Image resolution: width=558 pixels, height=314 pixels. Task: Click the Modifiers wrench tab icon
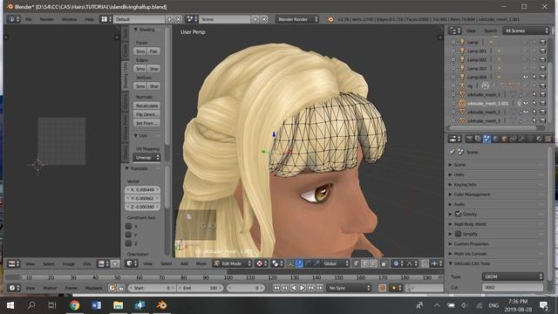(521, 139)
